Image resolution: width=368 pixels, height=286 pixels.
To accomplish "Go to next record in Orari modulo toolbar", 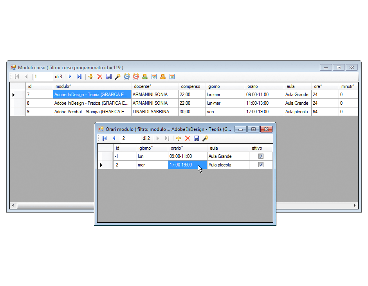I will coord(158,138).
